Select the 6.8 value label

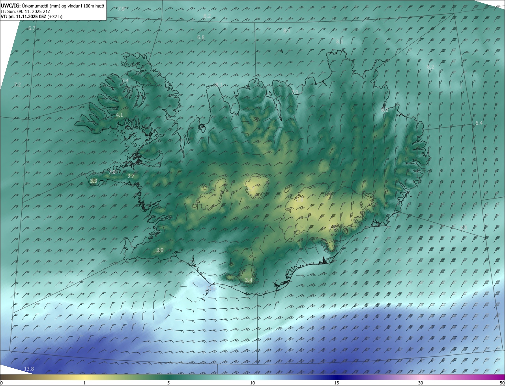pyautogui.click(x=201, y=37)
